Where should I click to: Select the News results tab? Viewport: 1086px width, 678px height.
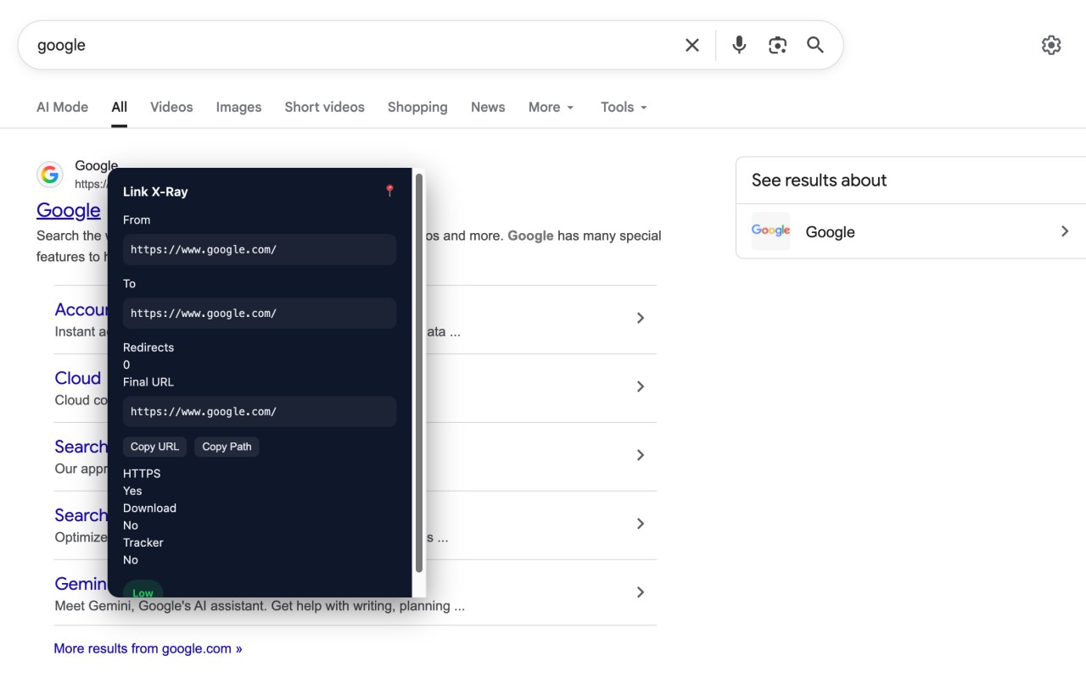point(488,108)
